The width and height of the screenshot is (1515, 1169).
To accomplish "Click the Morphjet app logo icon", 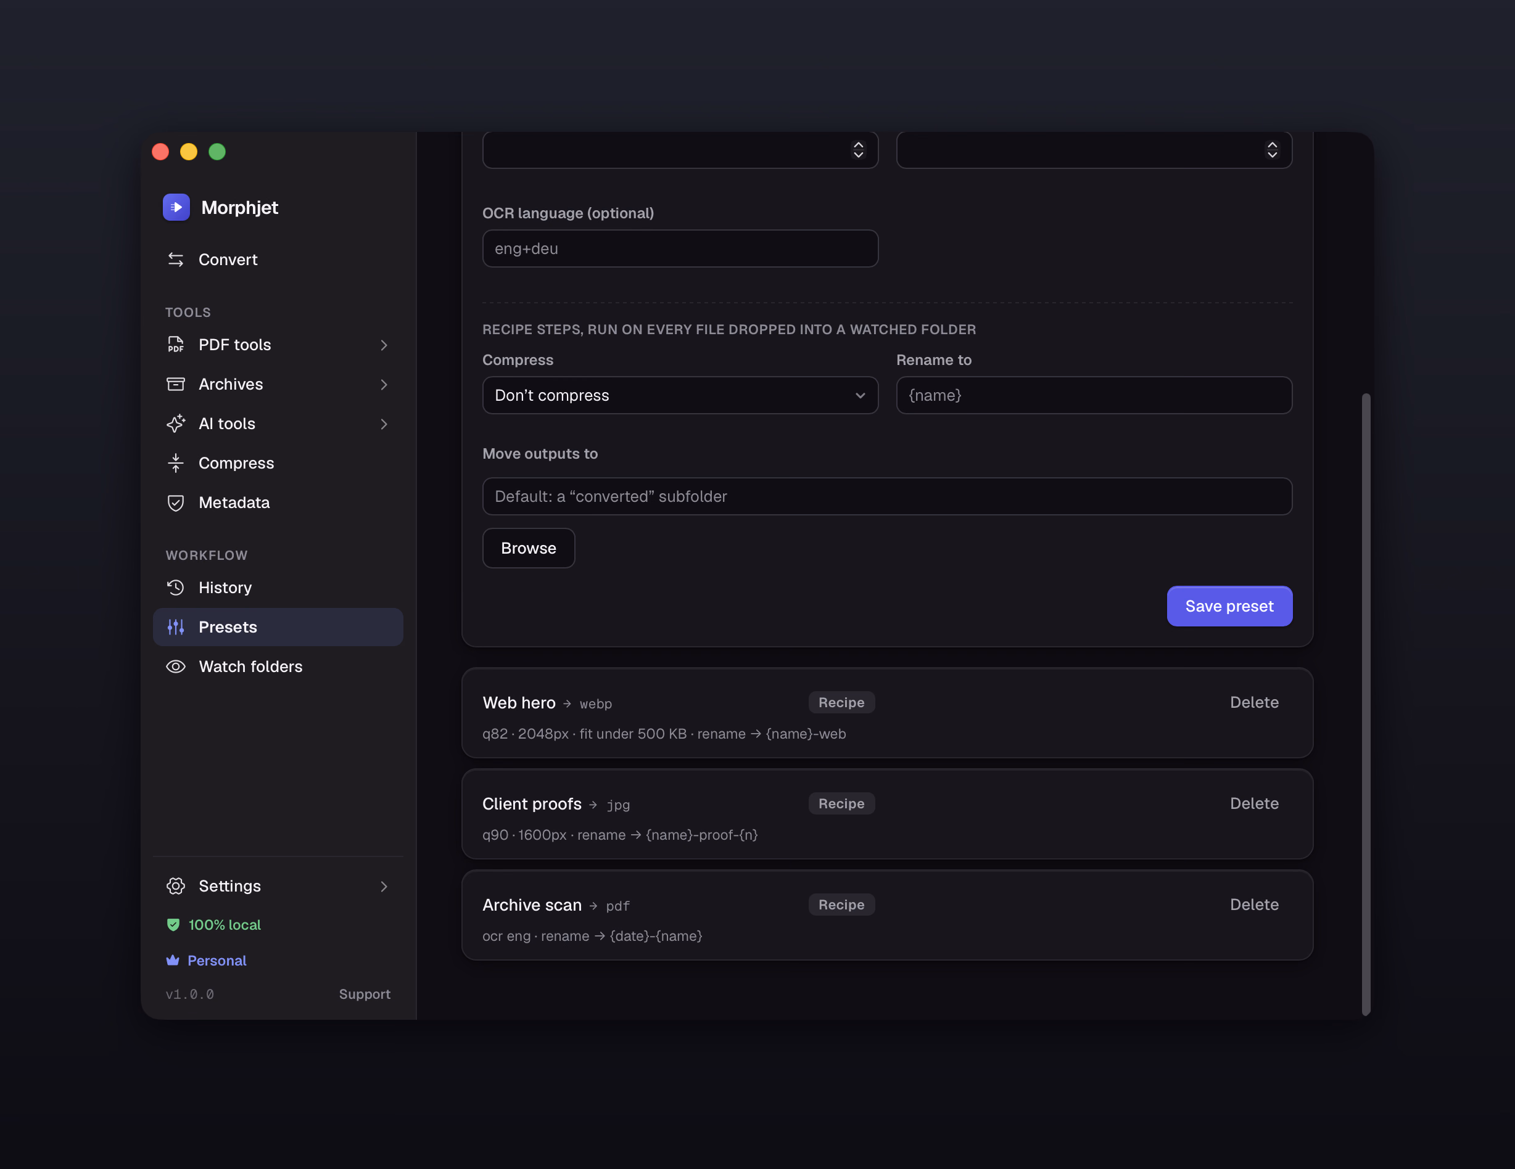I will tap(176, 207).
